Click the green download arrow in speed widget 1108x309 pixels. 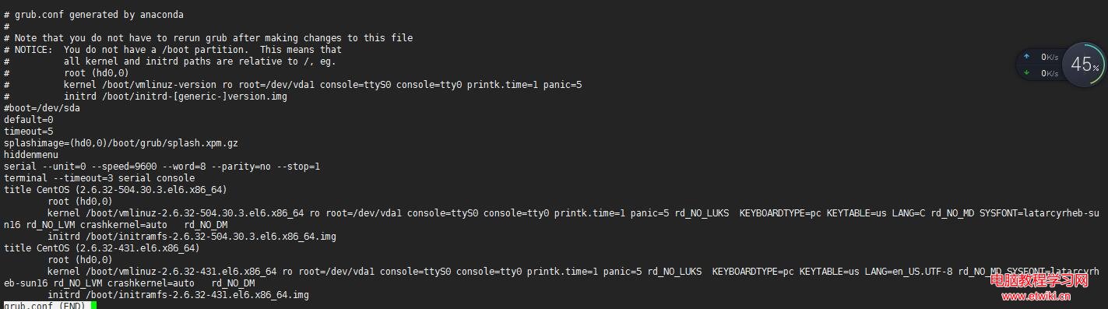tap(1026, 73)
